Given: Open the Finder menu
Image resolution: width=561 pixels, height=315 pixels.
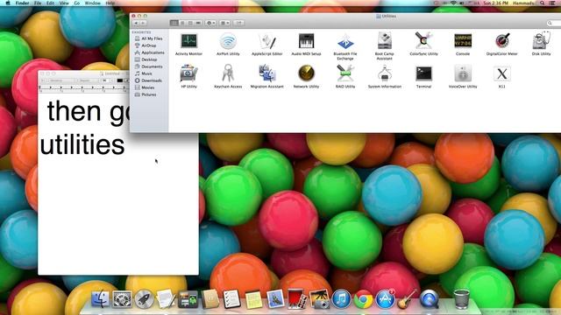Looking at the screenshot, I should point(22,3).
